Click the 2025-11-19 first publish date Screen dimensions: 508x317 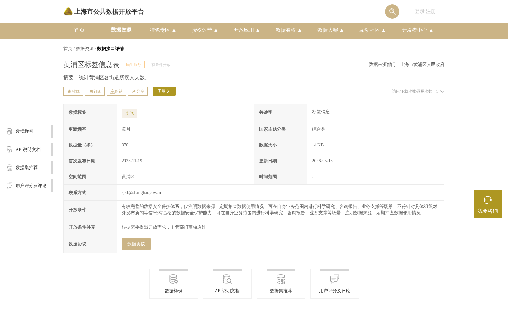132,161
